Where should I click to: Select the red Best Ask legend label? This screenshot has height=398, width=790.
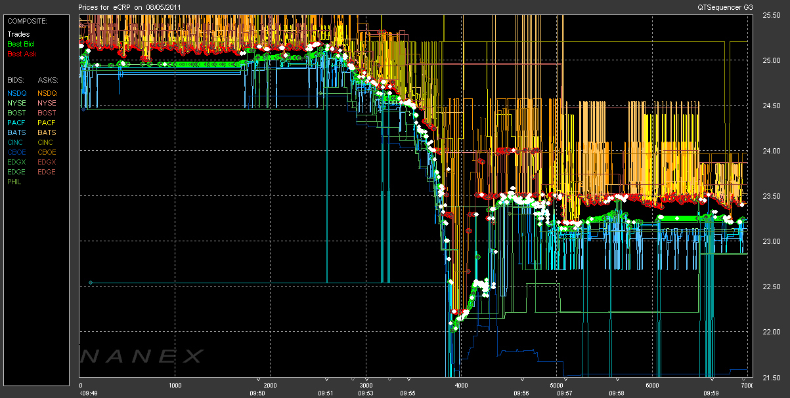20,53
